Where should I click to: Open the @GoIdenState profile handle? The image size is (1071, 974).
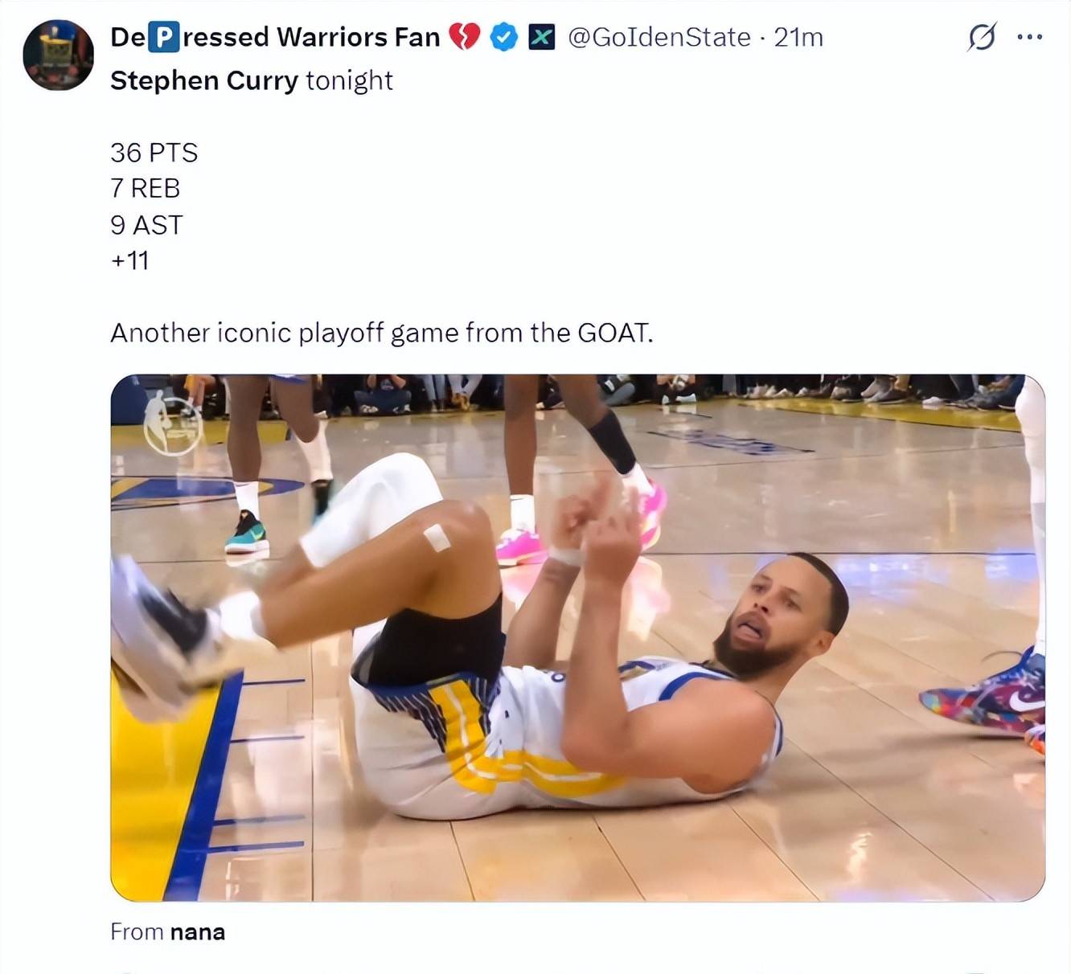tap(659, 37)
